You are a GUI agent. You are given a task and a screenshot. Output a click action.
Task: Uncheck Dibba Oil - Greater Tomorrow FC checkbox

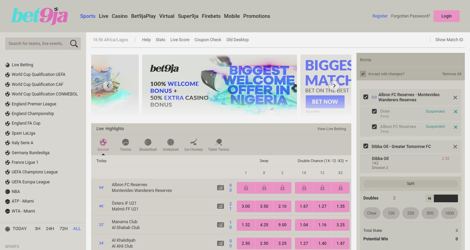pos(366,146)
